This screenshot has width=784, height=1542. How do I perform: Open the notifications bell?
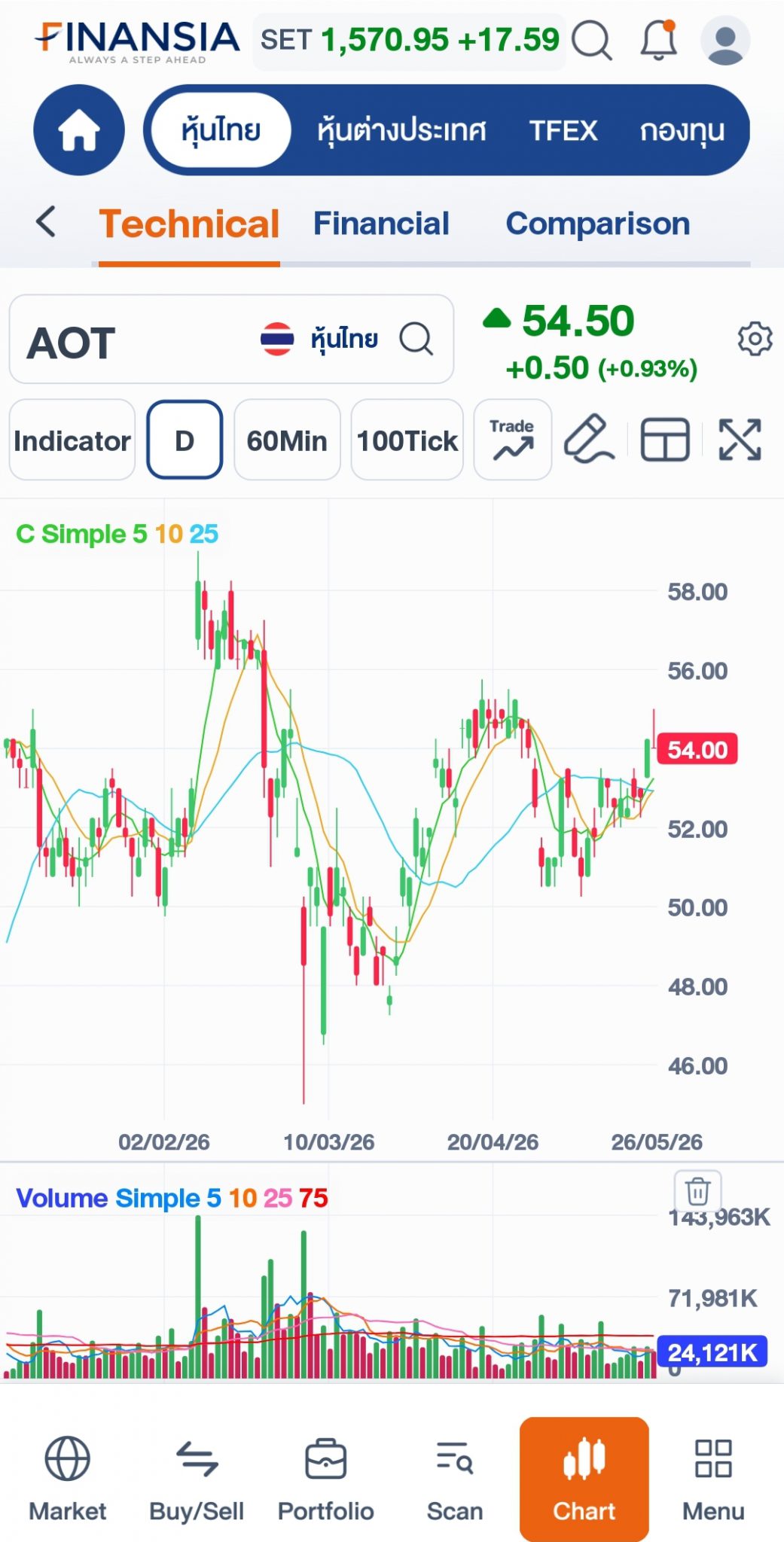tap(658, 40)
